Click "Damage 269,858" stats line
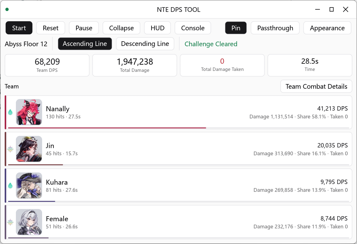The height and width of the screenshot is (244, 357). [x=301, y=190]
